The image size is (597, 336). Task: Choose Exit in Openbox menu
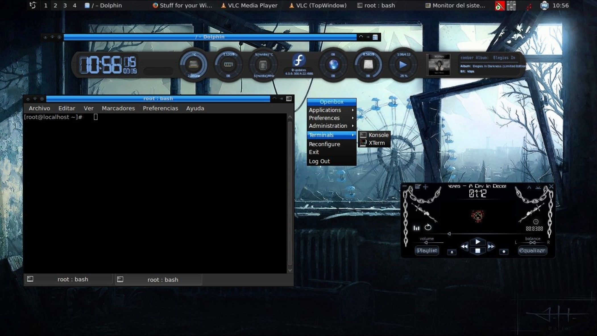click(331, 152)
